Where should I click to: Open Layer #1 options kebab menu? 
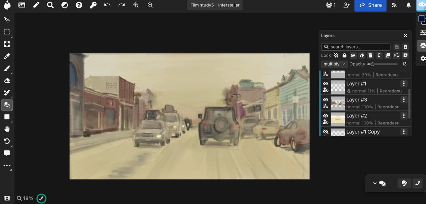404,84
